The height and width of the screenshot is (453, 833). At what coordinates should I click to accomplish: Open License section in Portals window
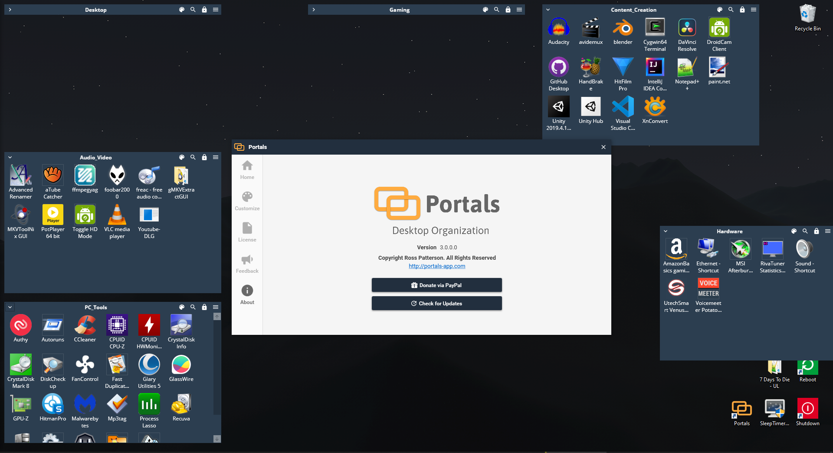point(247,232)
